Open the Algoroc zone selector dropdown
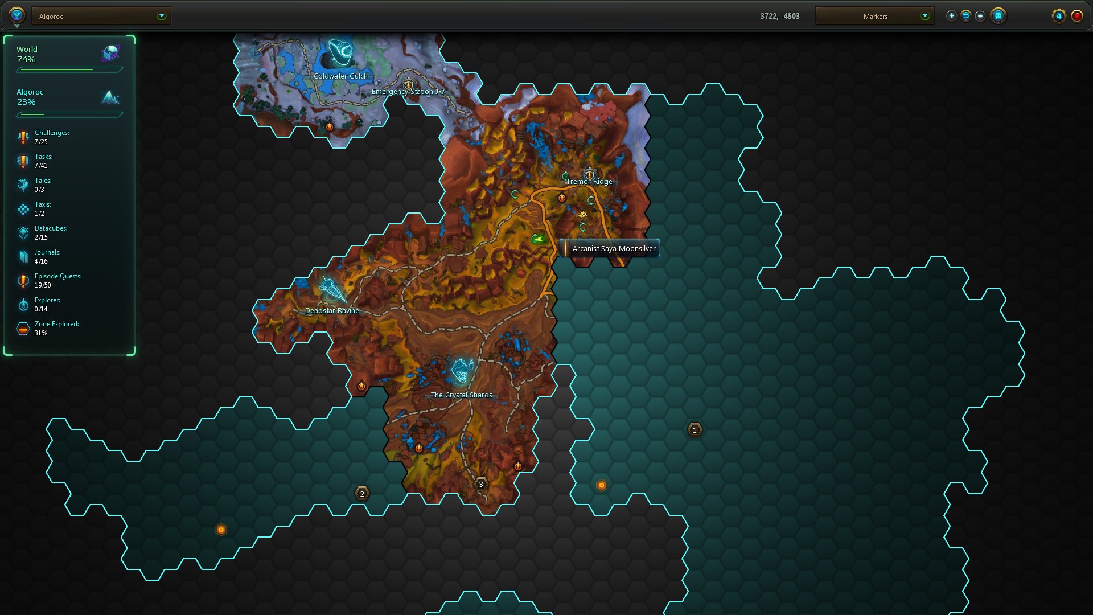1093x615 pixels. 101,16
